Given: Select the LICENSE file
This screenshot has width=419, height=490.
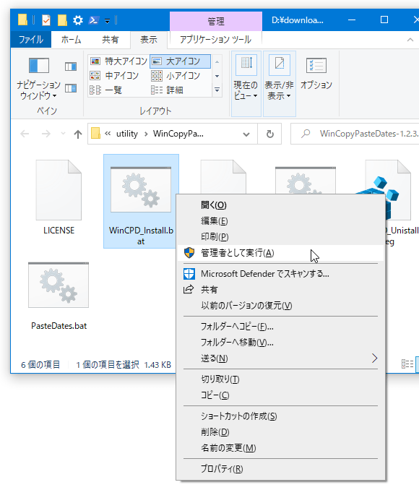Looking at the screenshot, I should 59,197.
